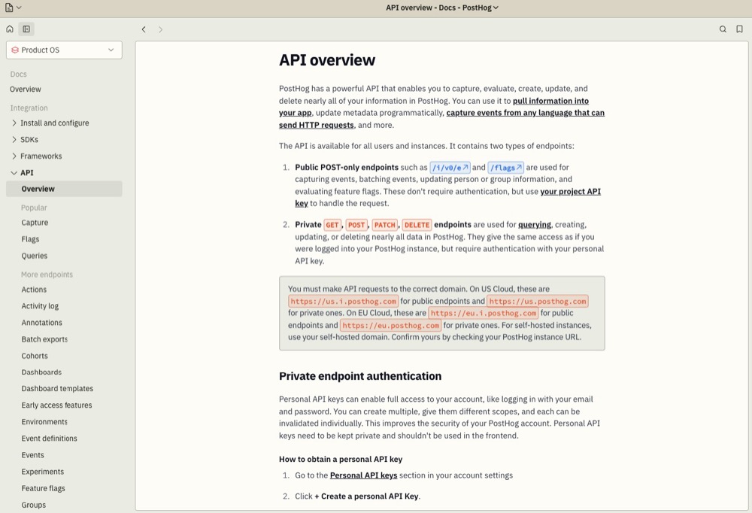Click the Product OS hedgehog icon

(14, 50)
